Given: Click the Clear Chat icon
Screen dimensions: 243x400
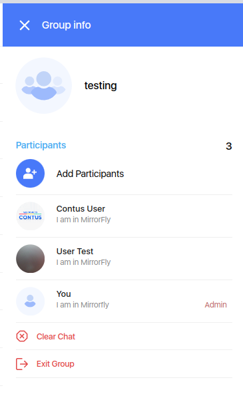Looking at the screenshot, I should coord(22,336).
